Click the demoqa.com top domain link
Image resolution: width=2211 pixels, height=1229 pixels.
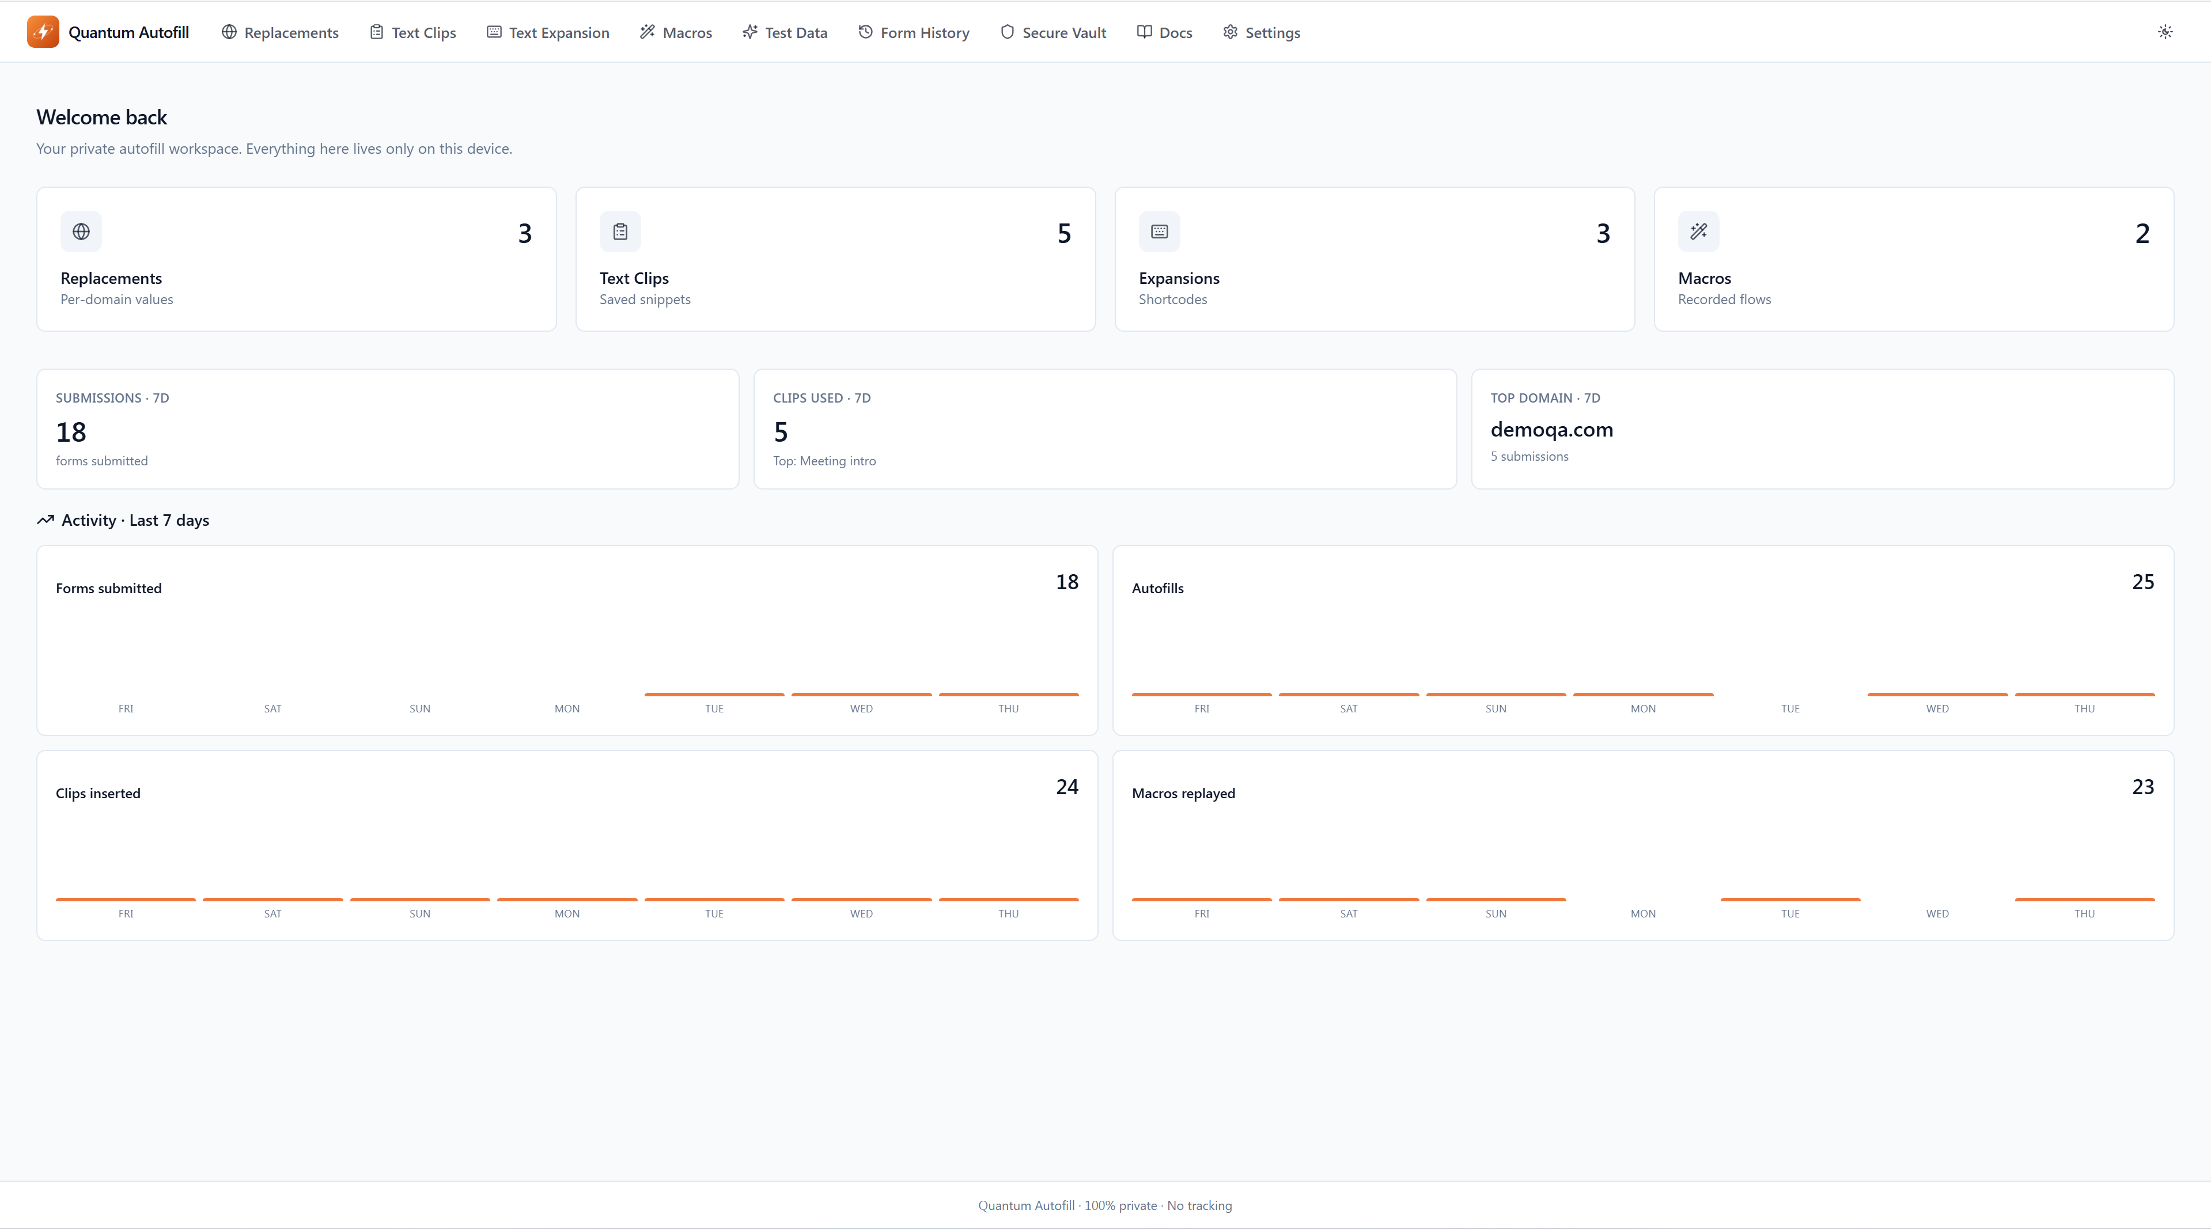[1552, 429]
